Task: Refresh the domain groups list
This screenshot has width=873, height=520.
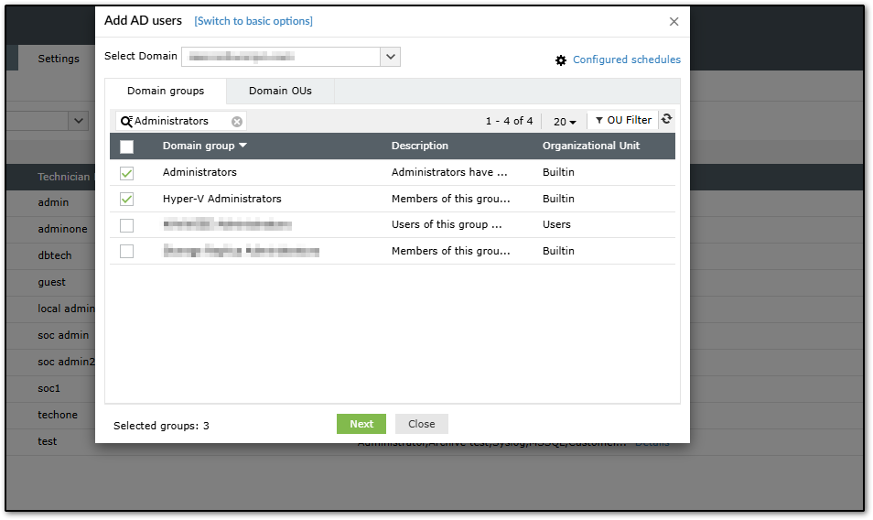Action: click(667, 120)
